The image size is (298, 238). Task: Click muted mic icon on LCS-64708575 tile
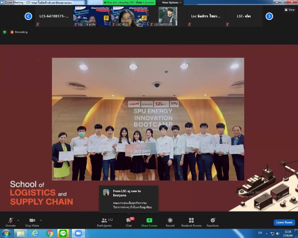pyautogui.click(x=38, y=24)
